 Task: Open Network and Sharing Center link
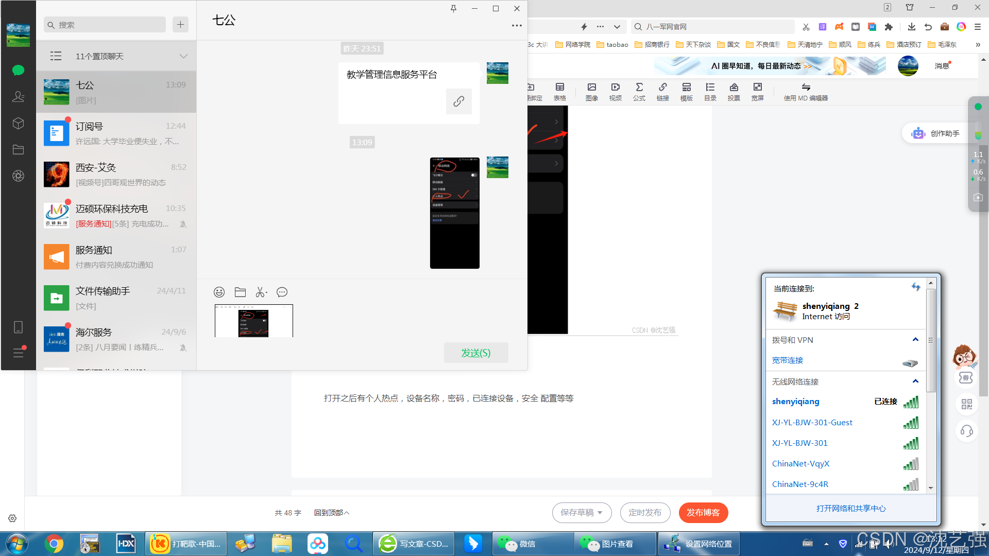[851, 509]
